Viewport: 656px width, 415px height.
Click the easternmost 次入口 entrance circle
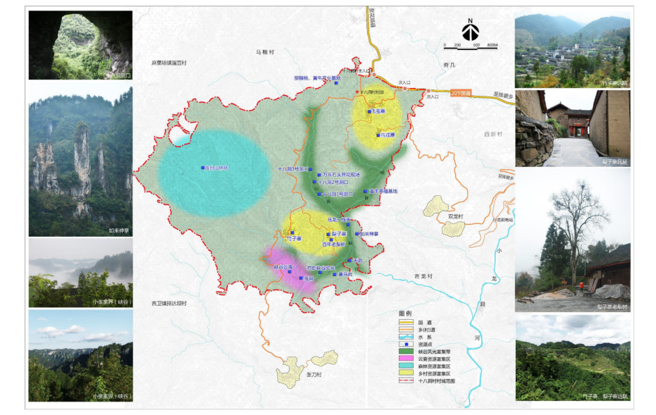[428, 91]
